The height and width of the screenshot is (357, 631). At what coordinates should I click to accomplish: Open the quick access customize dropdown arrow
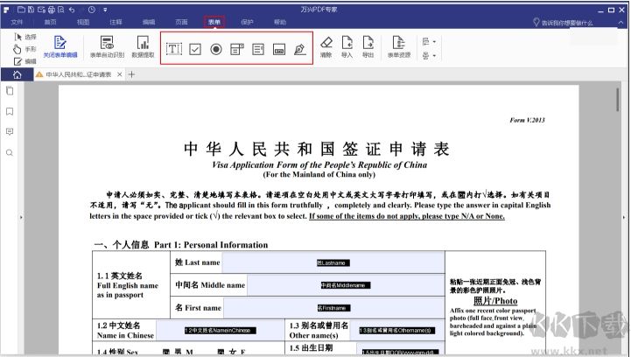tap(105, 10)
